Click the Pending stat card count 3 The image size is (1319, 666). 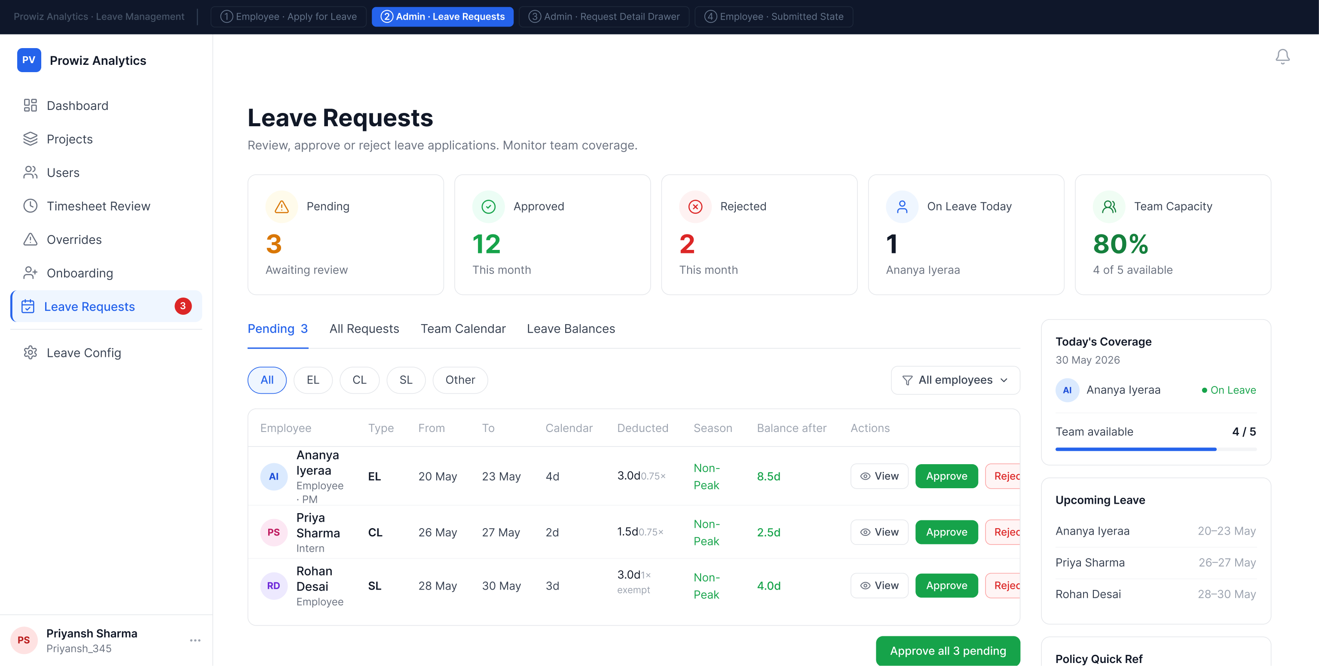coord(274,244)
